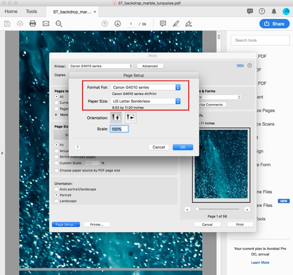The width and height of the screenshot is (293, 275).
Task: Expand the left navigation pane arrow
Action: click(2, 153)
